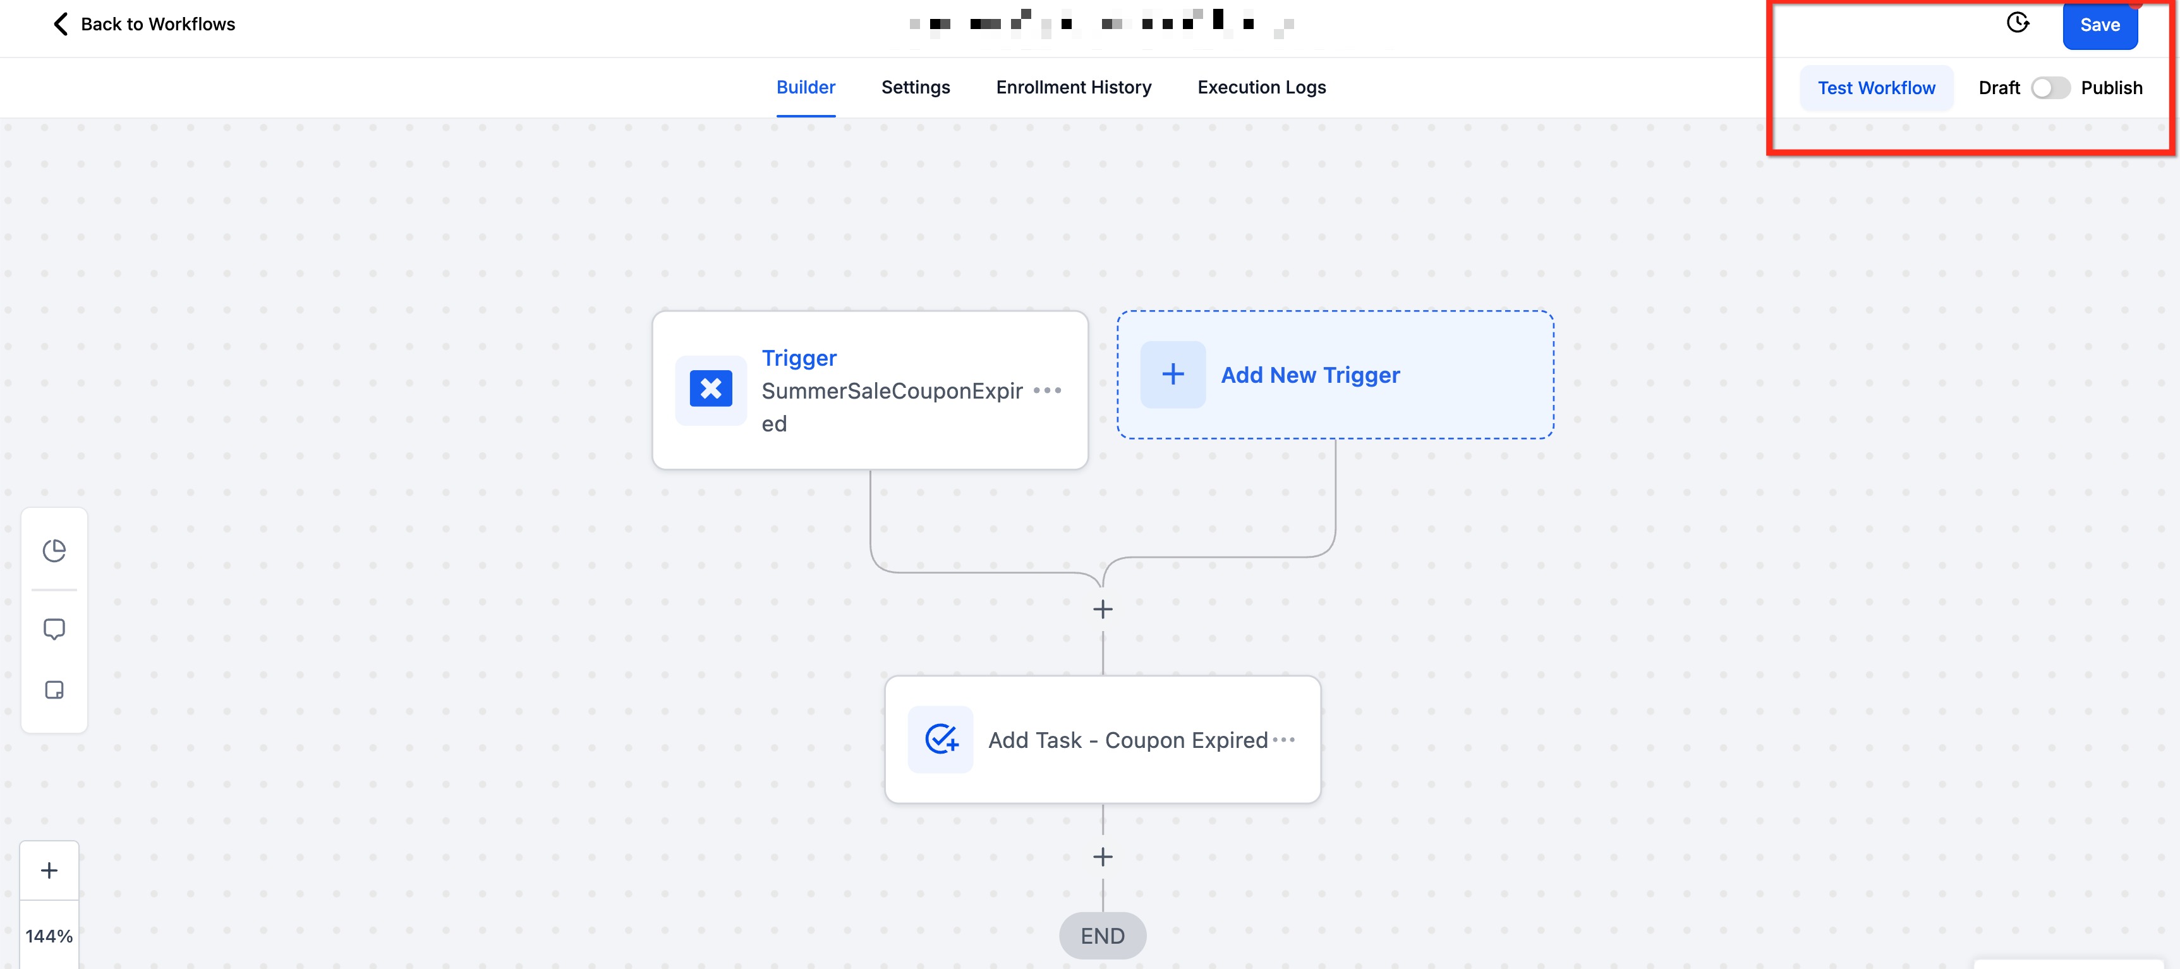The height and width of the screenshot is (969, 2180).
Task: Click the comment bubble icon in sidebar
Action: click(x=54, y=629)
